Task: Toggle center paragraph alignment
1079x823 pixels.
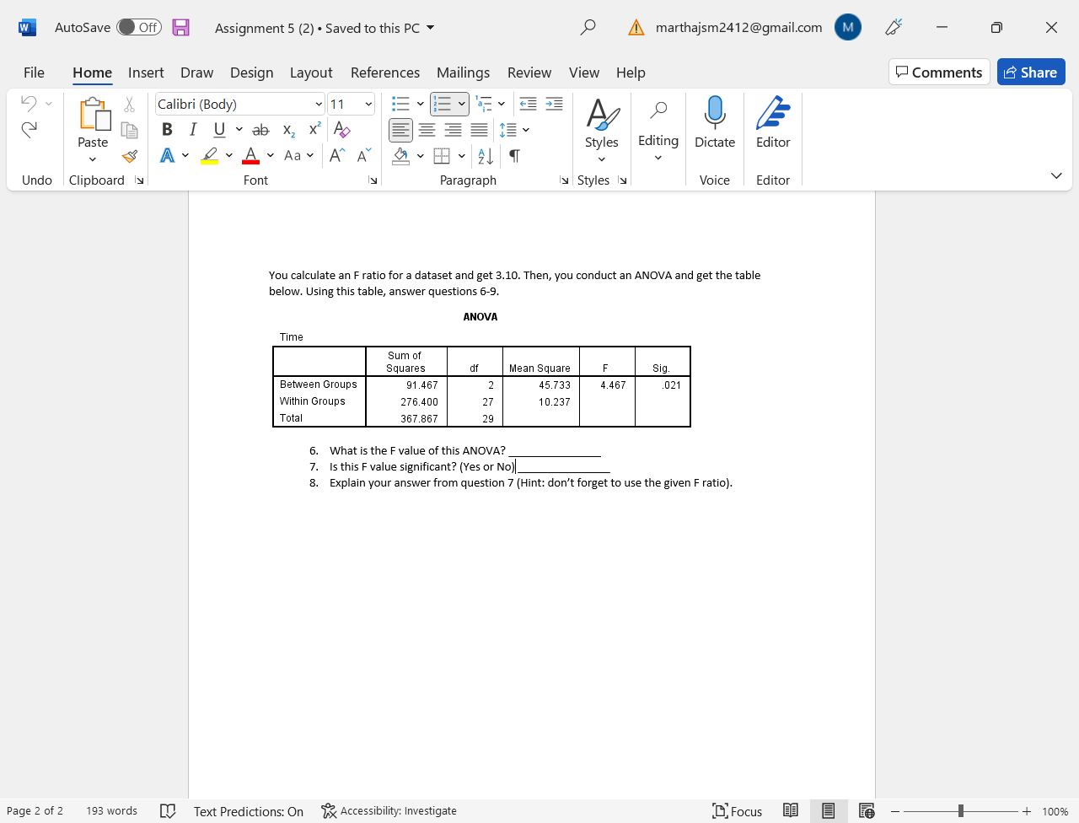Action: tap(427, 130)
